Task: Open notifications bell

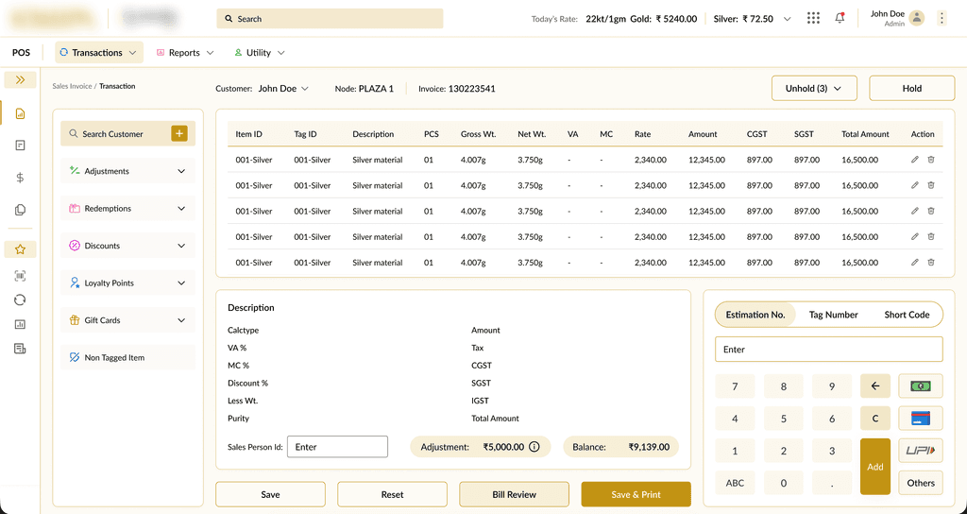Action: tap(840, 19)
